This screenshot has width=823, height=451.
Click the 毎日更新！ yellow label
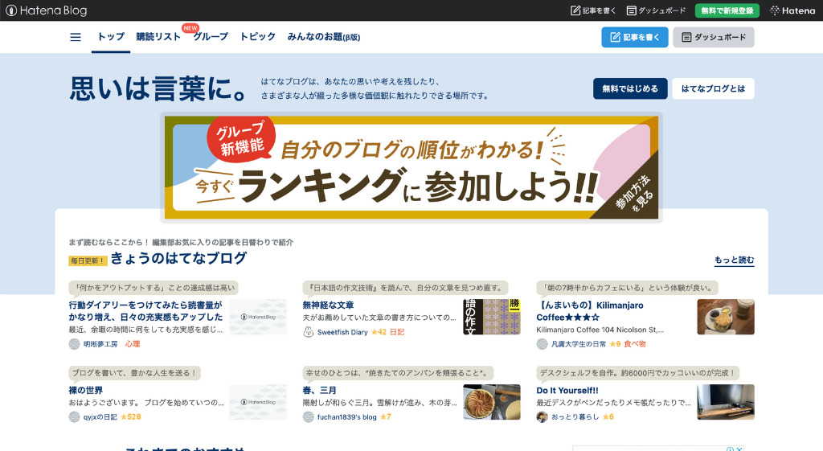click(88, 260)
